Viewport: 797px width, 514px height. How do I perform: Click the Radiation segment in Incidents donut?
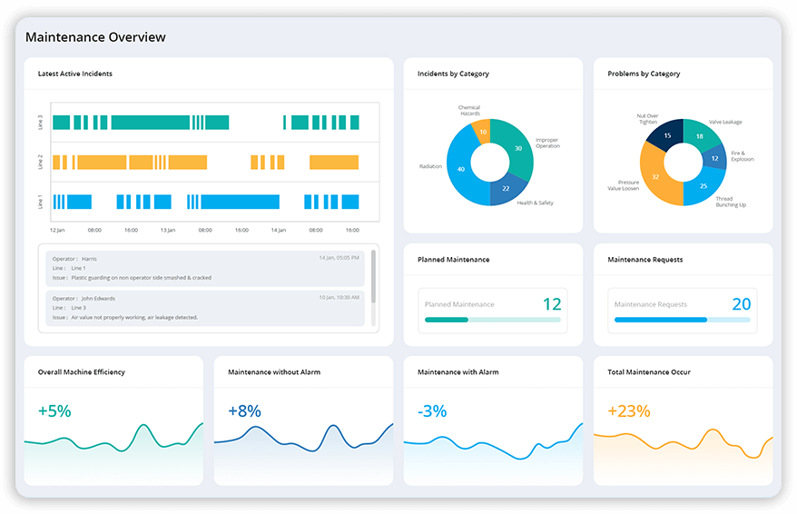461,169
